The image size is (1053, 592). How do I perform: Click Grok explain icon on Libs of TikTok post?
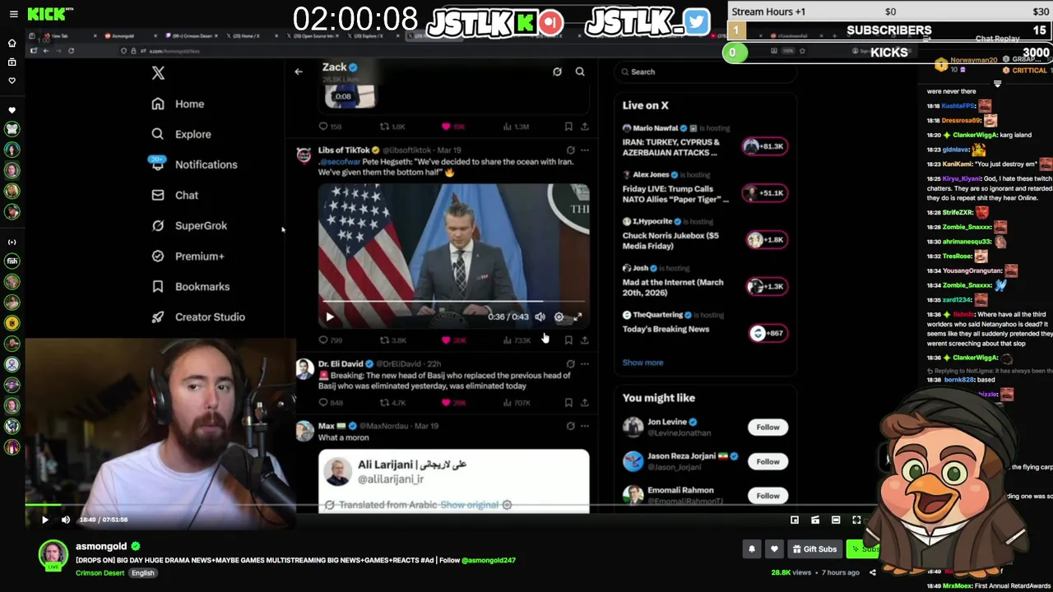570,150
